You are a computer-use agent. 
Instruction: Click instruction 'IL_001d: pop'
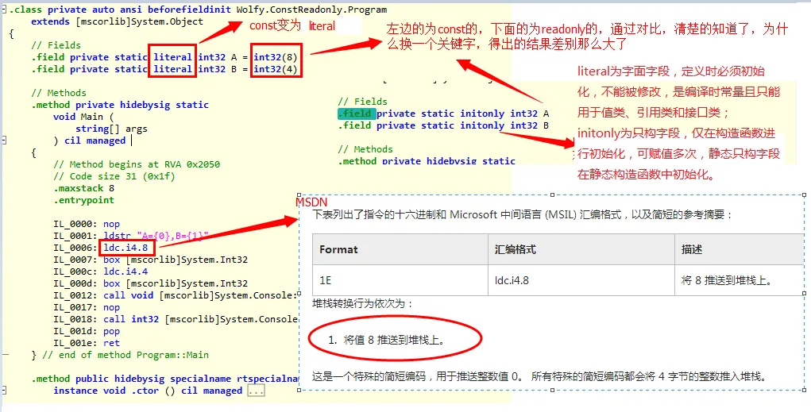87,331
